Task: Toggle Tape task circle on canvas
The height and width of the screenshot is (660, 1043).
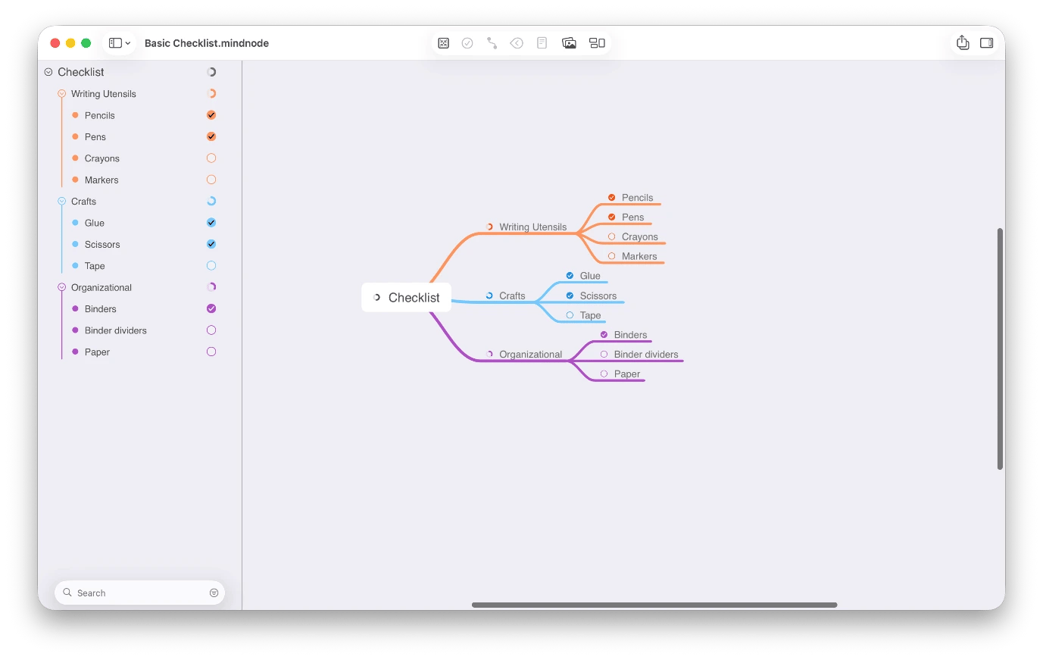Action: (x=570, y=315)
